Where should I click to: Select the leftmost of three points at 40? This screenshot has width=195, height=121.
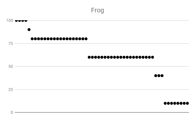coord(156,76)
